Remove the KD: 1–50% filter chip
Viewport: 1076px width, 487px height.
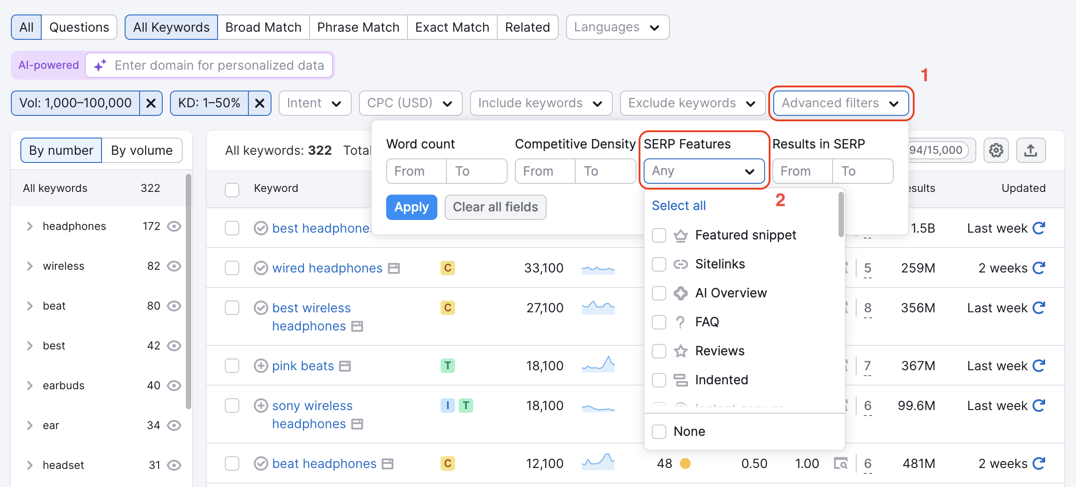259,103
